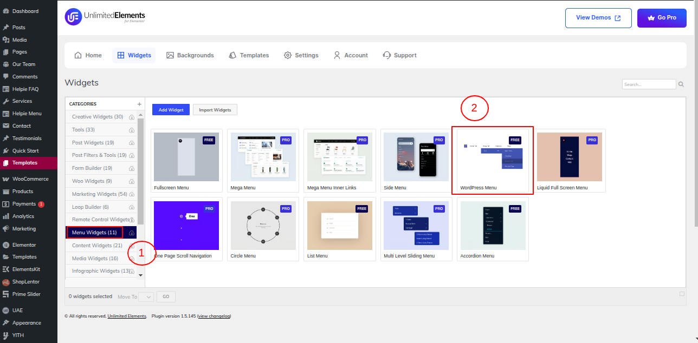698x343 pixels.
Task: Select the Remote Control Widgets category
Action: (x=101, y=220)
